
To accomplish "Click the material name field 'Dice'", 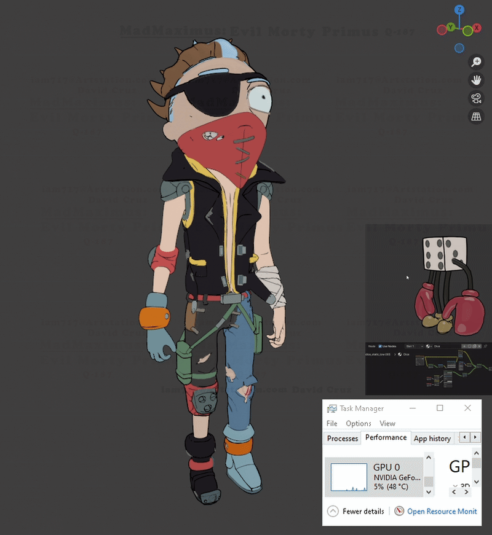I will [x=447, y=346].
